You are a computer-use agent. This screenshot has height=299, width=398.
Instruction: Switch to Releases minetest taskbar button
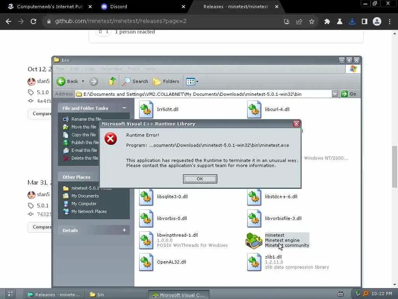tap(54, 295)
